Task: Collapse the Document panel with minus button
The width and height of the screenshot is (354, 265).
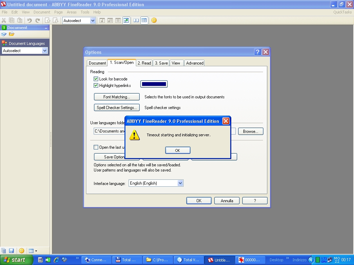Action: click(46, 28)
